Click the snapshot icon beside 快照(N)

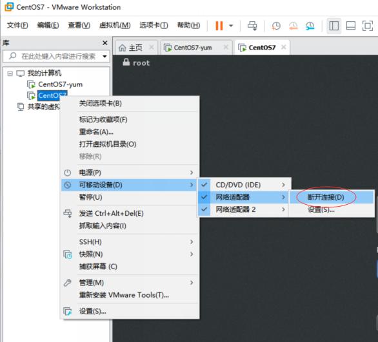tap(68, 254)
